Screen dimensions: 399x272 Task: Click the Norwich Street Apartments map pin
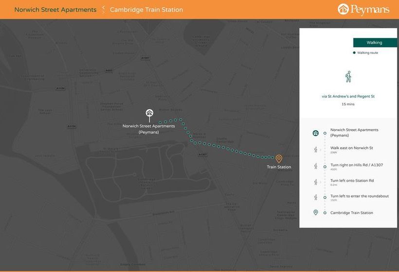tap(149, 114)
